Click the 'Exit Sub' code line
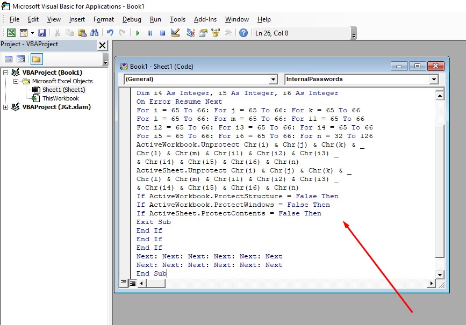466x325 pixels. point(153,222)
